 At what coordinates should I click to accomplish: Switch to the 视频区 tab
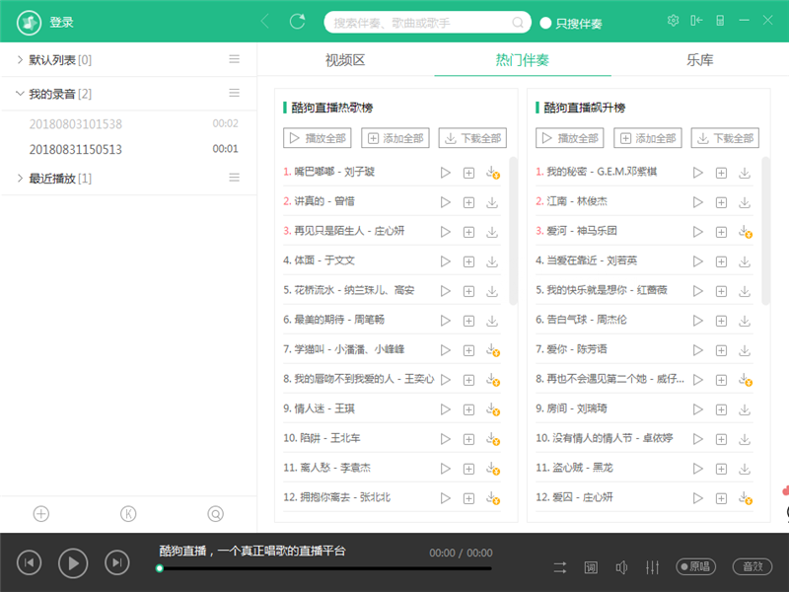pos(345,60)
